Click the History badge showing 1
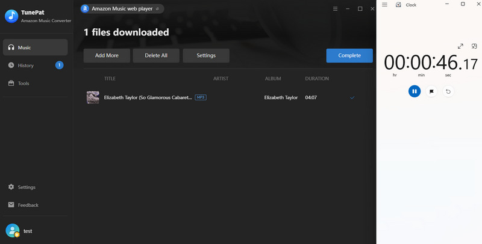The image size is (482, 244). (x=59, y=65)
